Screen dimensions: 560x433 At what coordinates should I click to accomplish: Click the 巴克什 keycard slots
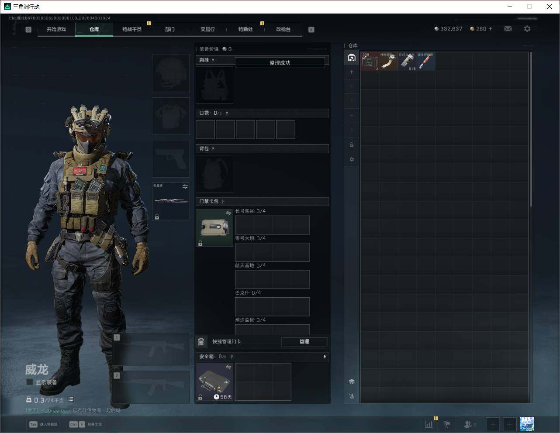click(x=272, y=307)
